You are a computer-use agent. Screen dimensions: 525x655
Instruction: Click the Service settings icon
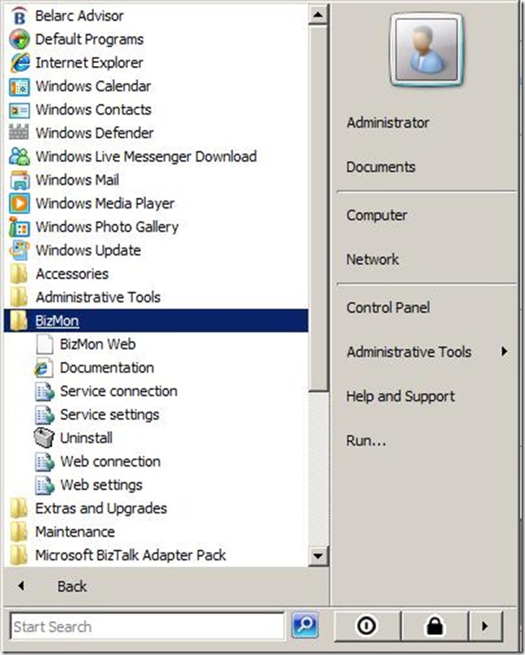click(x=44, y=415)
